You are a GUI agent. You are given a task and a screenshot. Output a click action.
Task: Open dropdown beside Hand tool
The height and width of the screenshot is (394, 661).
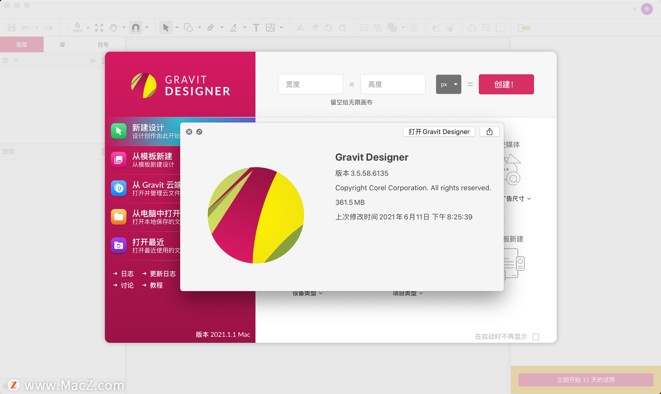point(124,28)
